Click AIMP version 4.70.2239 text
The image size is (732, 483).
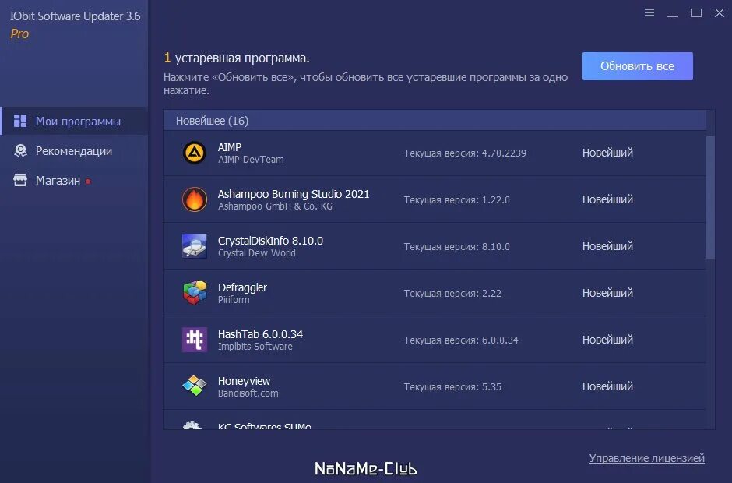pyautogui.click(x=465, y=153)
